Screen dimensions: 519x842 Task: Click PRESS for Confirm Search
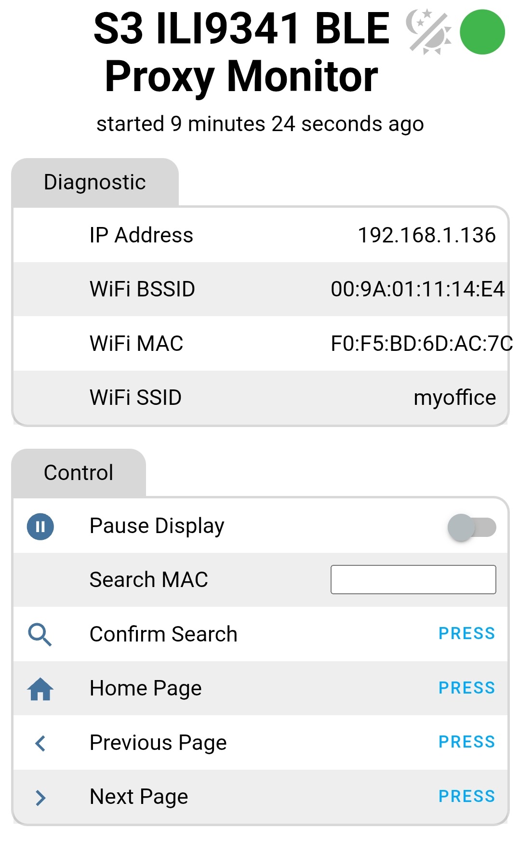click(x=467, y=633)
